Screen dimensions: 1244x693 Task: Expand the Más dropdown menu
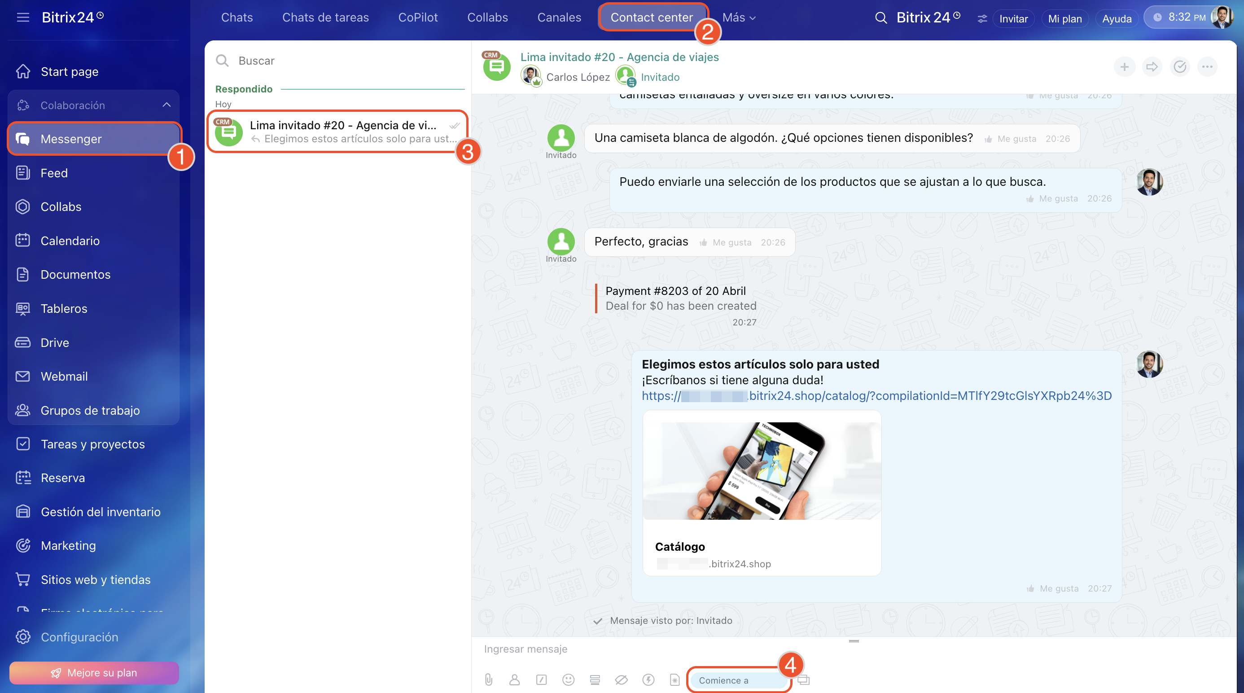click(738, 18)
